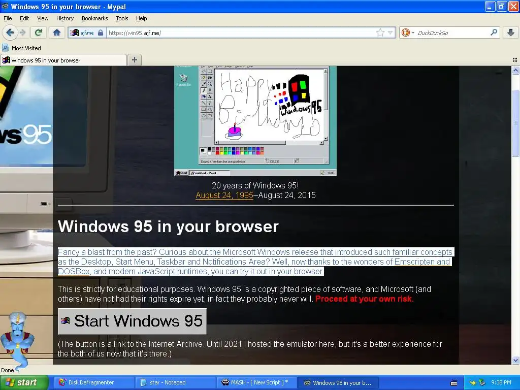520x390 pixels.
Task: Click the first system tray notification icon
Action: tap(473, 383)
